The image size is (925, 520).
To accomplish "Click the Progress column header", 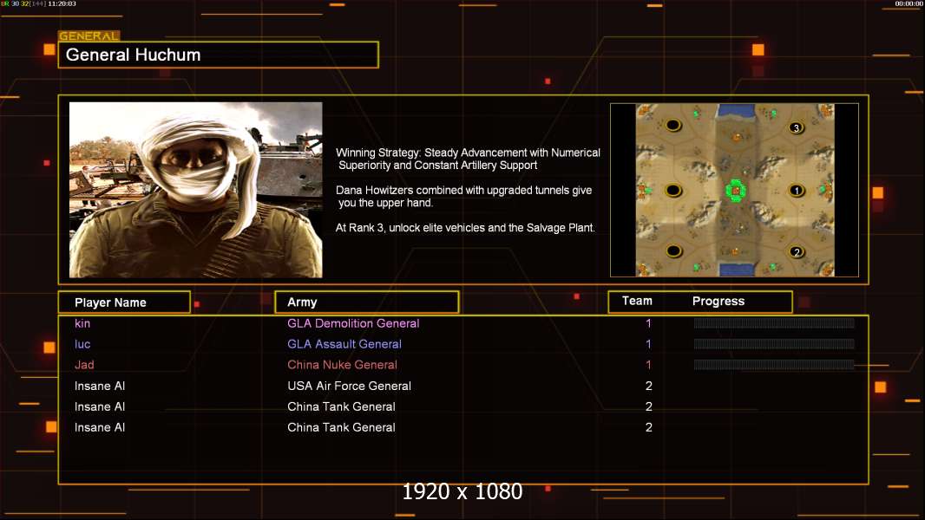I will pyautogui.click(x=718, y=301).
